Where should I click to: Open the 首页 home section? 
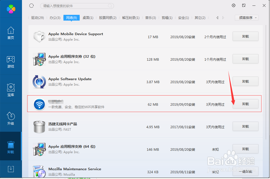[11, 33]
